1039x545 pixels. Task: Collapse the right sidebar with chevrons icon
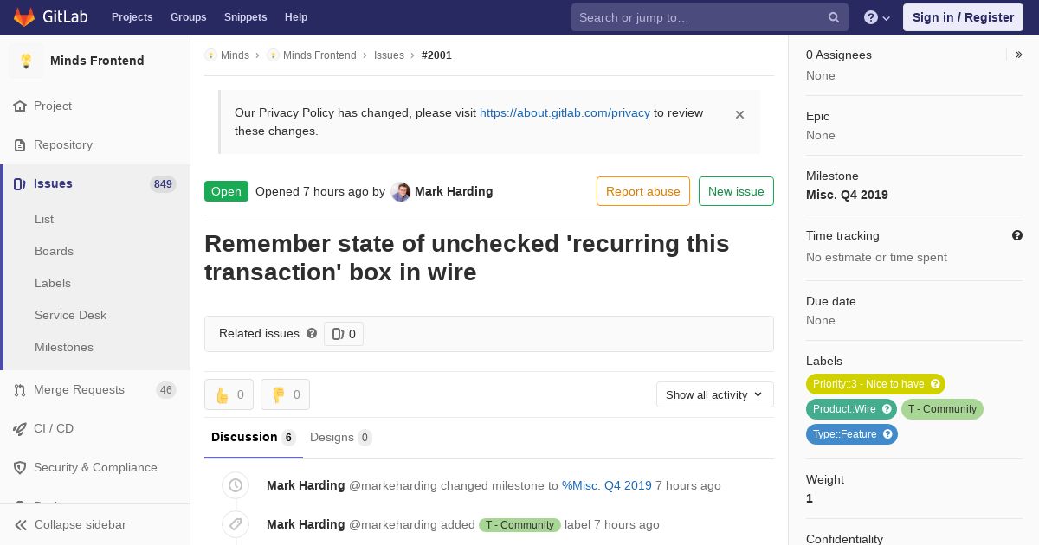pos(1019,54)
